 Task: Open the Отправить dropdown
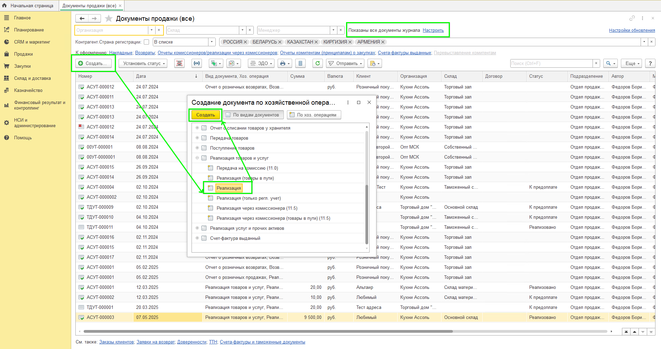coord(345,63)
